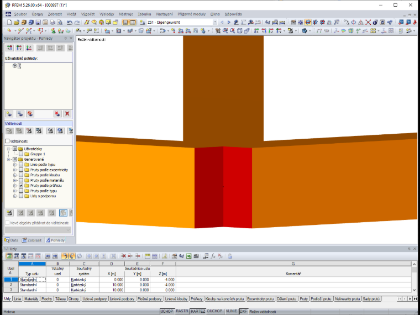Click the wireframe box display icon

(239, 31)
